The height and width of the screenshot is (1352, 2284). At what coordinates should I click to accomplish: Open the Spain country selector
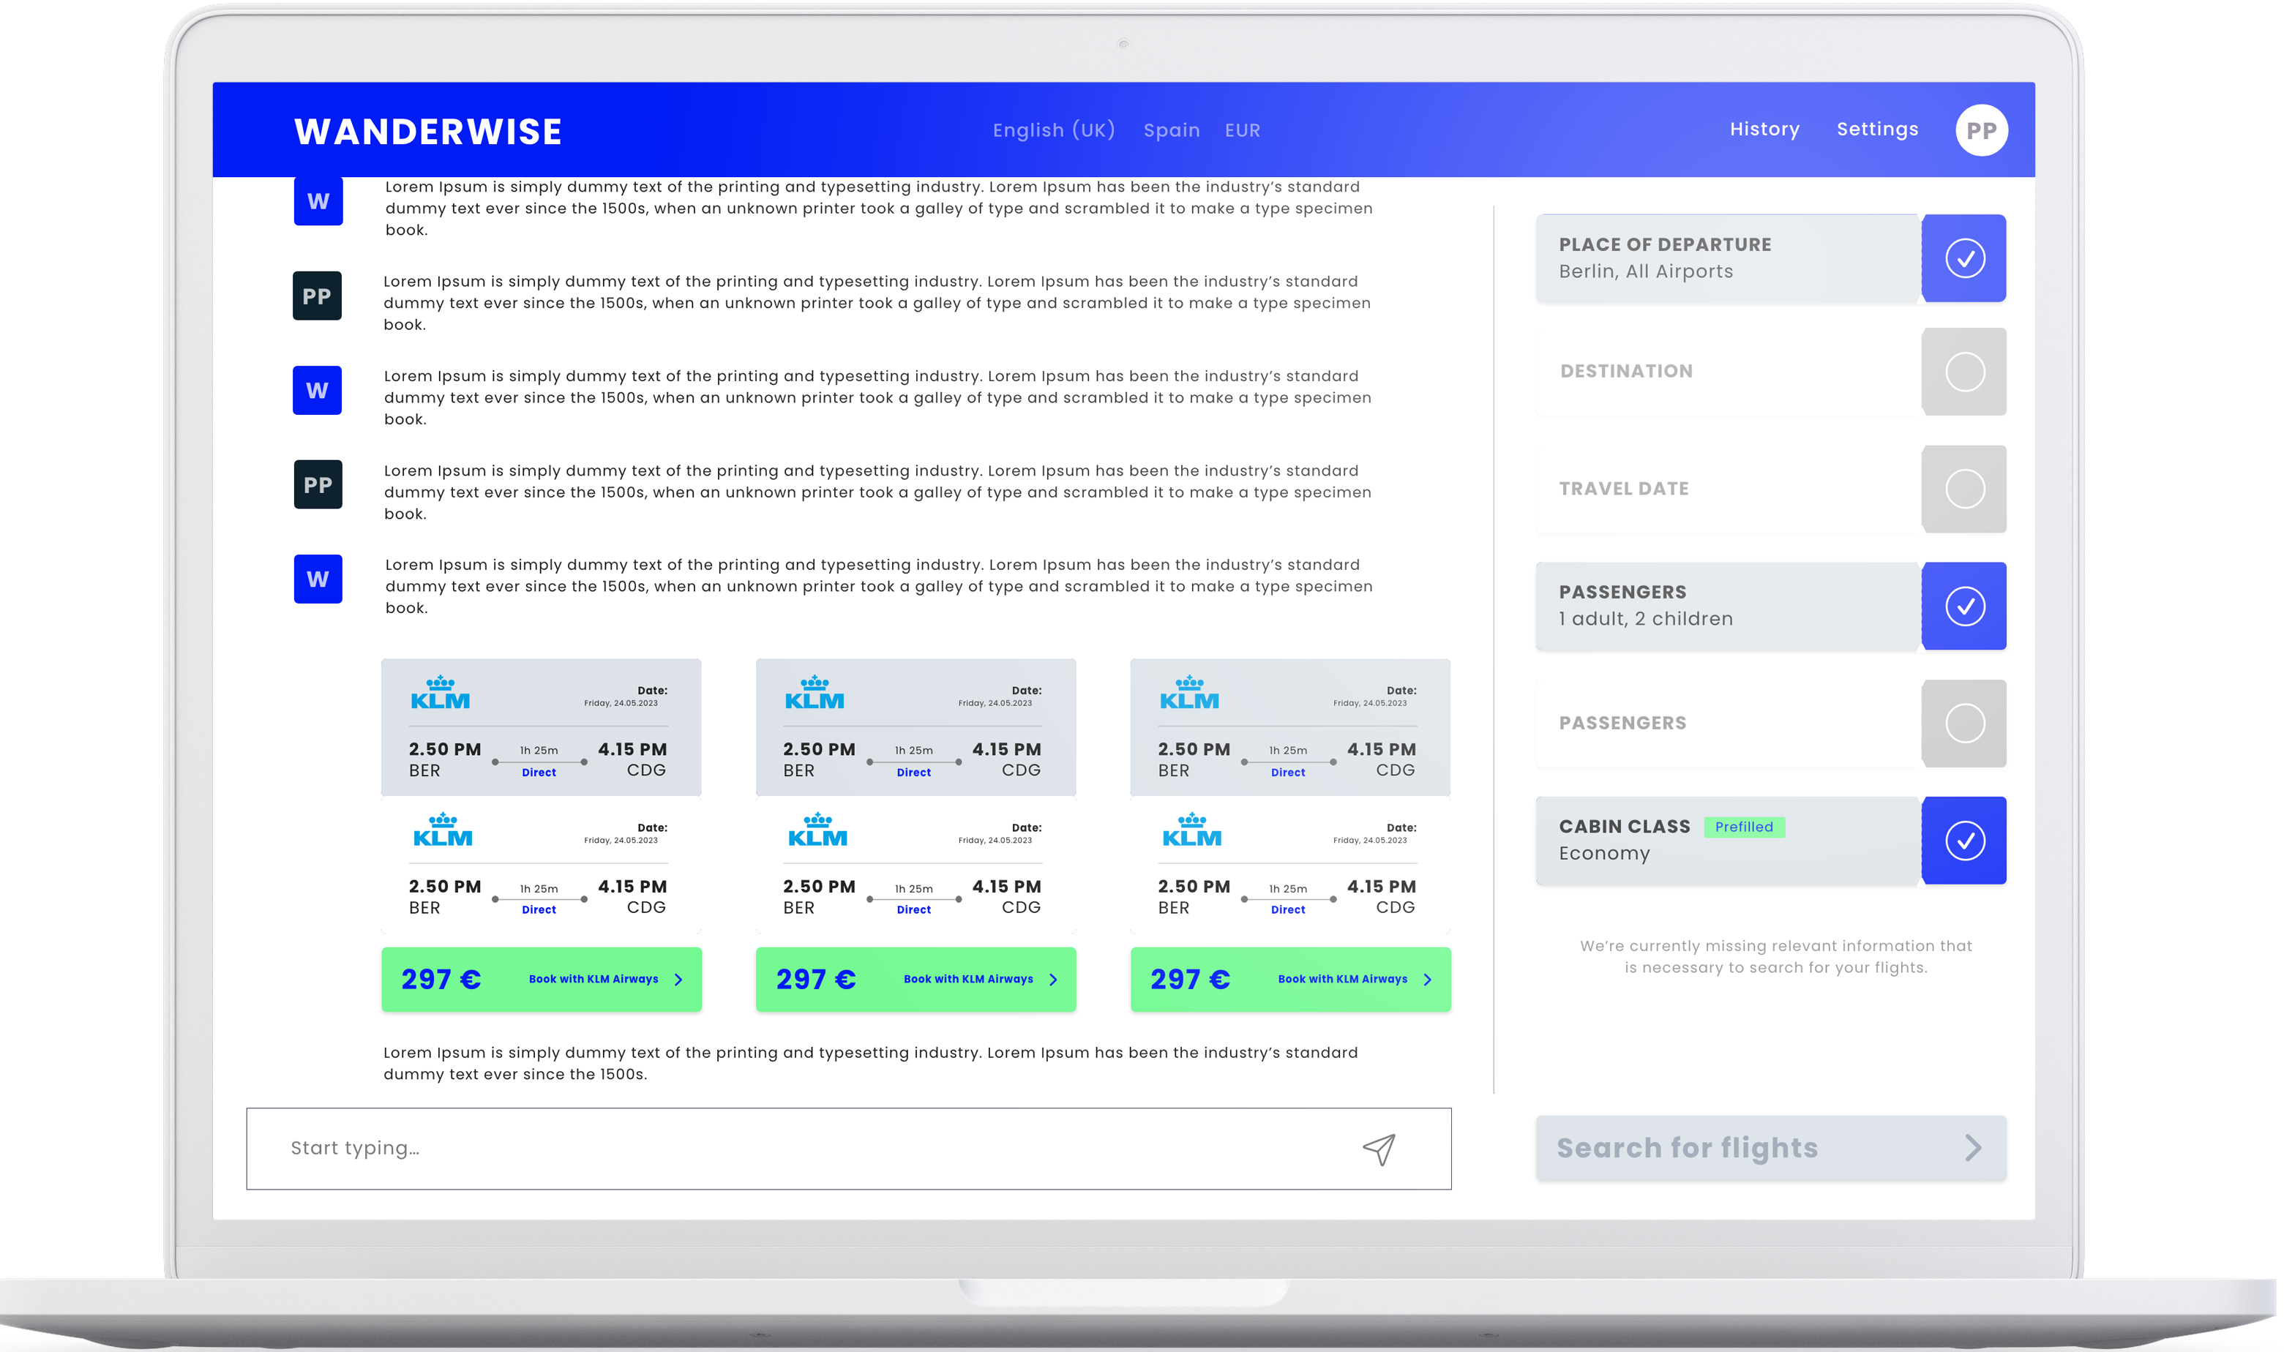coord(1171,130)
